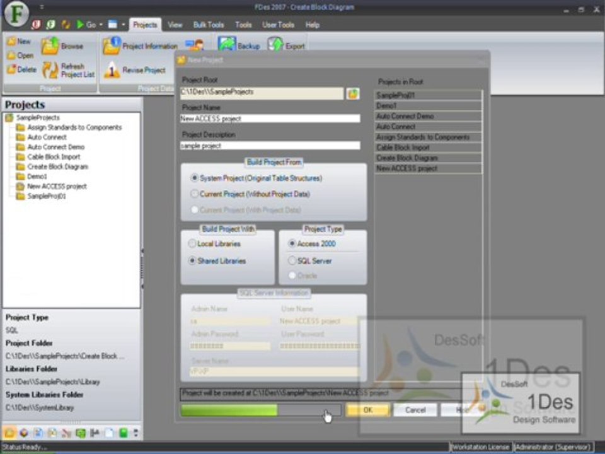Click the Export icon

(x=275, y=45)
